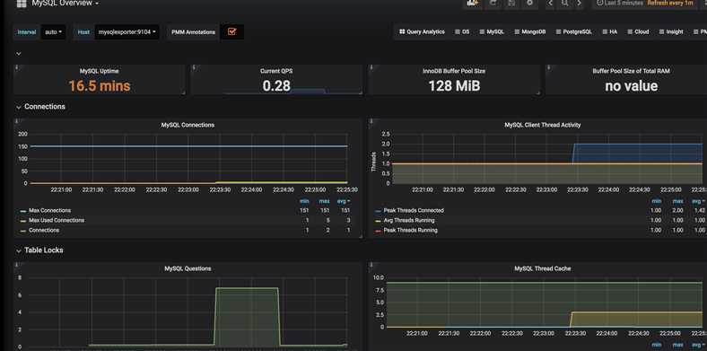Save the dashboard with the disk icon

(x=511, y=4)
